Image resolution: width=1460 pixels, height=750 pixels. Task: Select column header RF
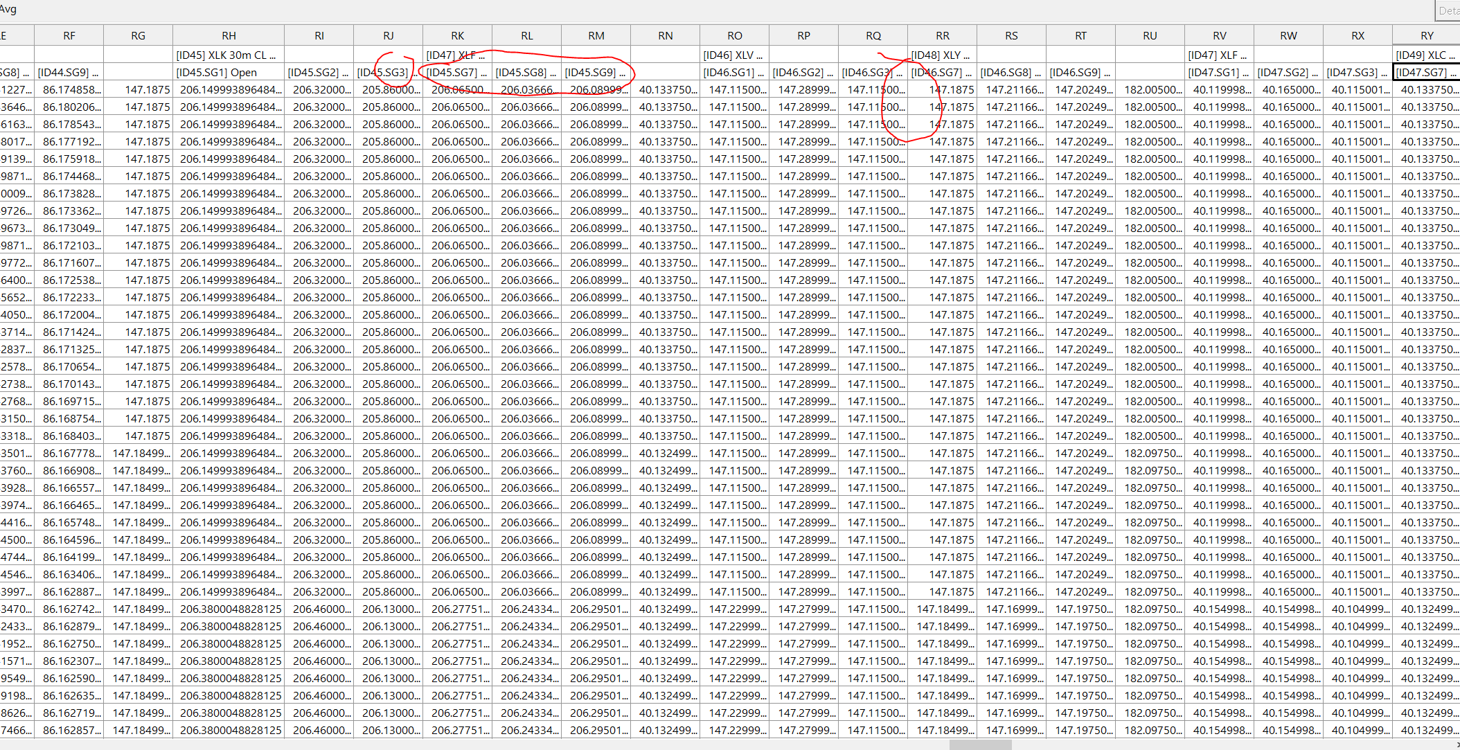[x=69, y=35]
